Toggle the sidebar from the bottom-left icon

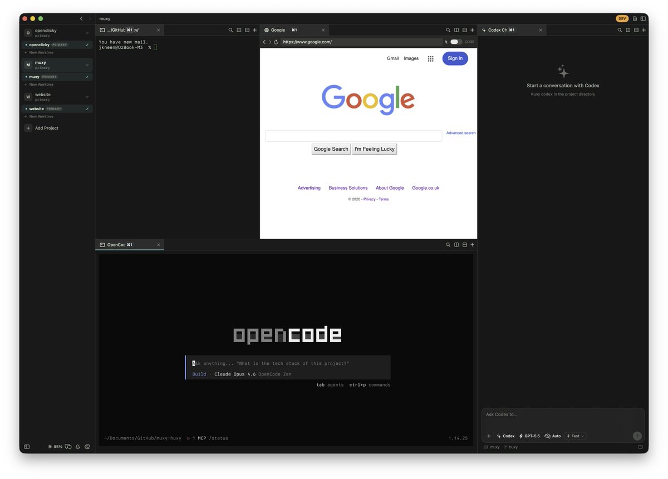click(x=27, y=447)
